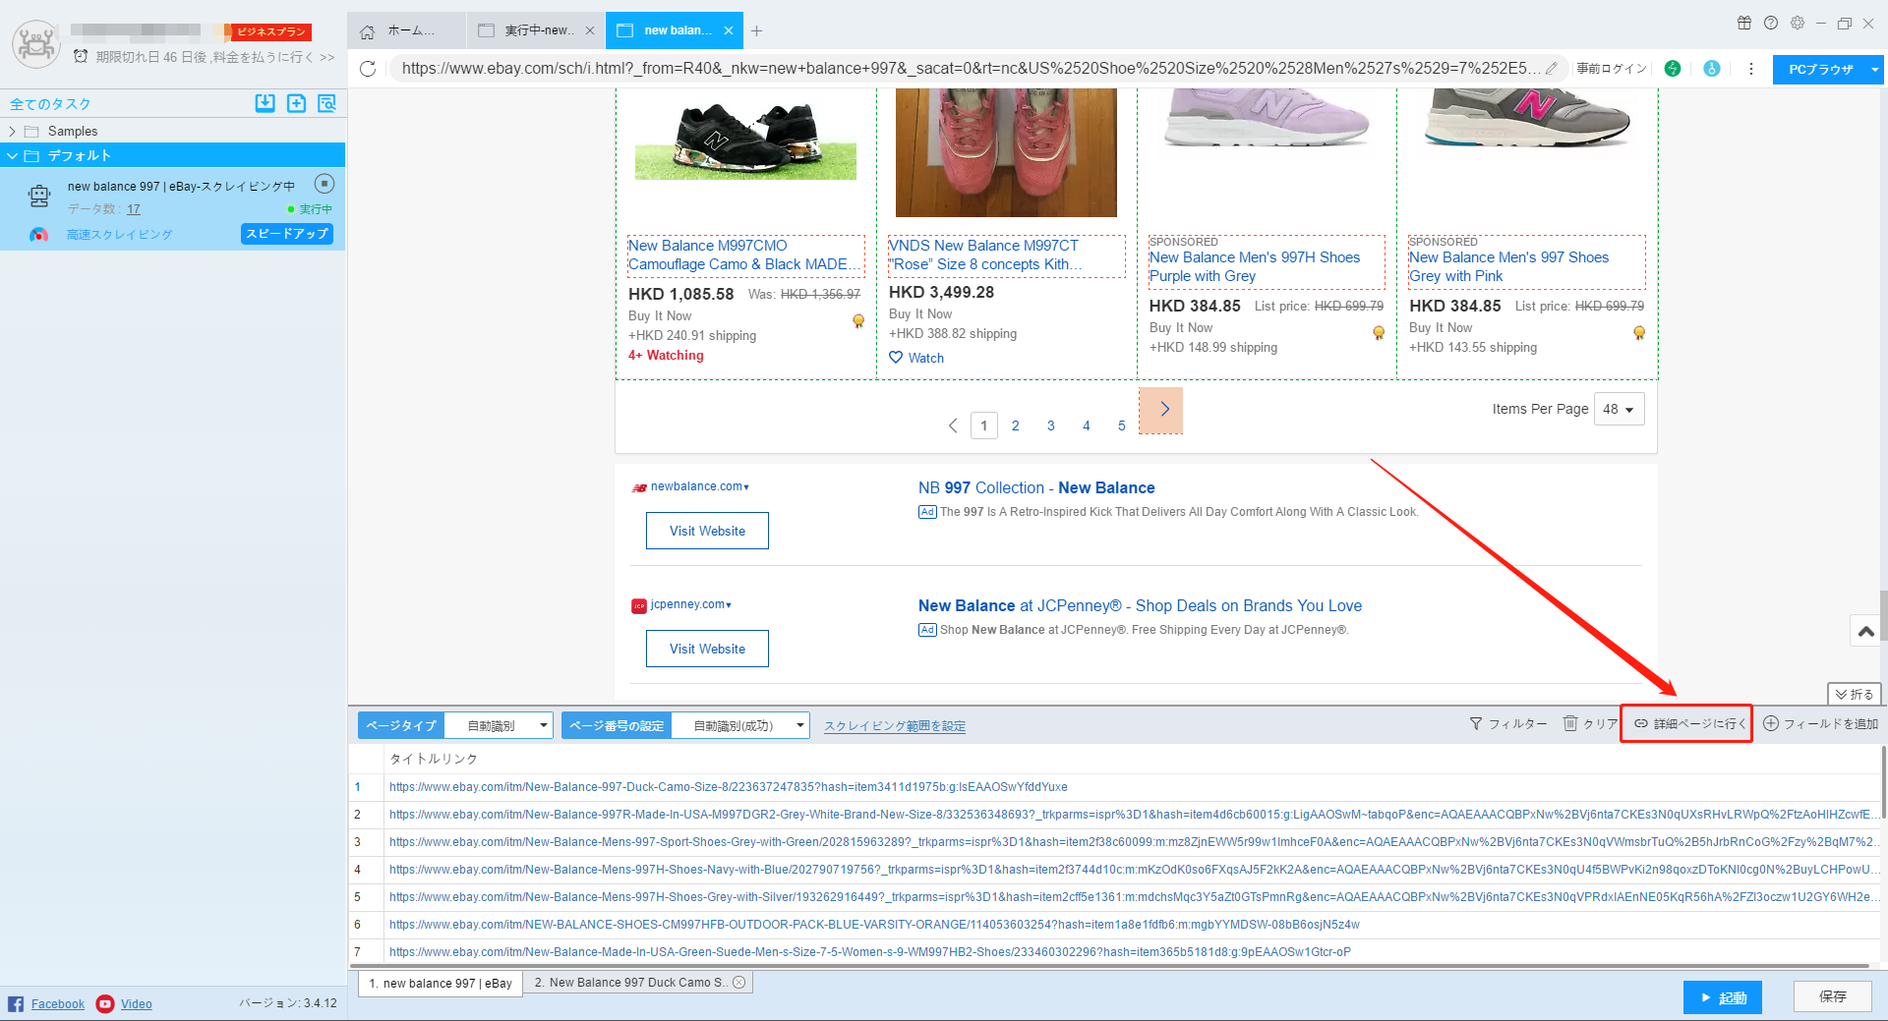
Task: Click フィールドを追加 button
Action: (1820, 723)
